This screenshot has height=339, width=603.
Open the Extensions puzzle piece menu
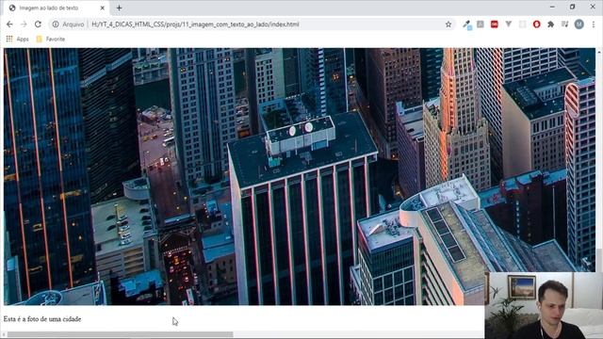[550, 24]
